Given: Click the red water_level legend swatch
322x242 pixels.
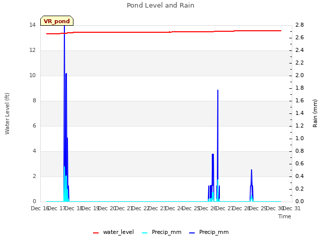Looking at the screenshot, I should point(96,233).
